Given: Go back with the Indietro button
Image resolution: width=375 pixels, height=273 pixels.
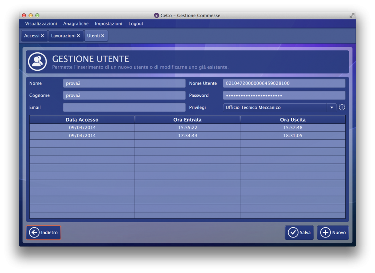Looking at the screenshot, I should point(43,233).
